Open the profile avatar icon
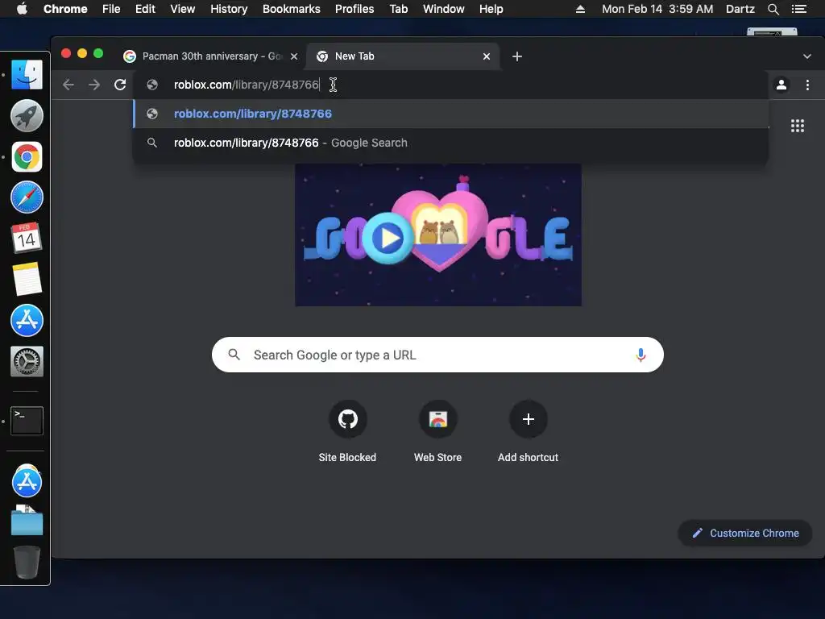 click(781, 85)
